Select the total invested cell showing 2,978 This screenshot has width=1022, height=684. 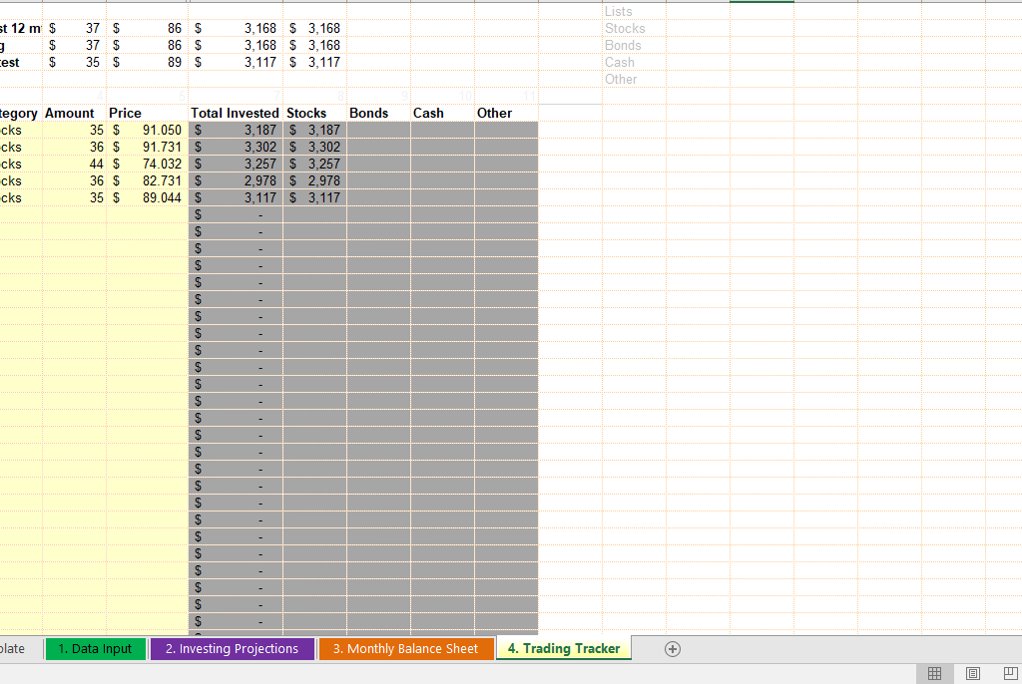236,181
